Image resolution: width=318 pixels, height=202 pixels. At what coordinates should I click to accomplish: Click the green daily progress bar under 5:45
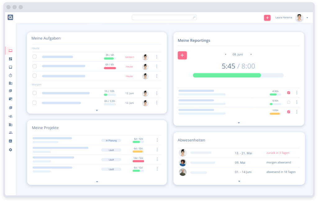pyautogui.click(x=227, y=75)
